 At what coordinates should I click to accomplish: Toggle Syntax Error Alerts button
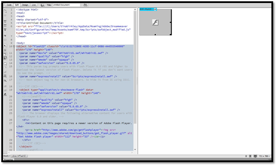(x=5, y=58)
